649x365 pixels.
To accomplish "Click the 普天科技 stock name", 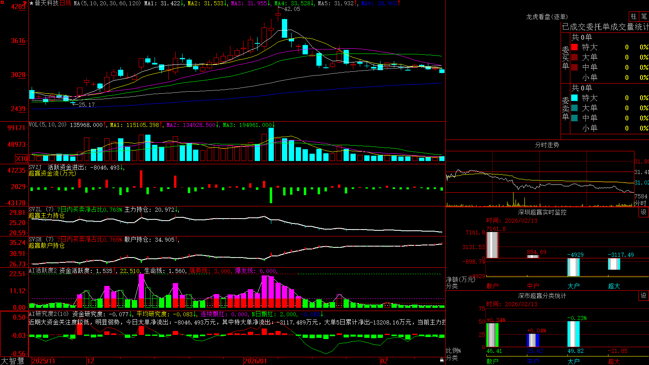I will 47,3.
